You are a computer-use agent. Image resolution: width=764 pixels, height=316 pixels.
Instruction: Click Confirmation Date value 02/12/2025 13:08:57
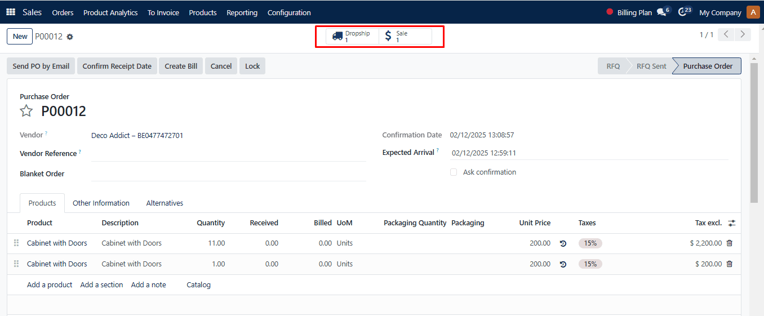[x=482, y=135]
